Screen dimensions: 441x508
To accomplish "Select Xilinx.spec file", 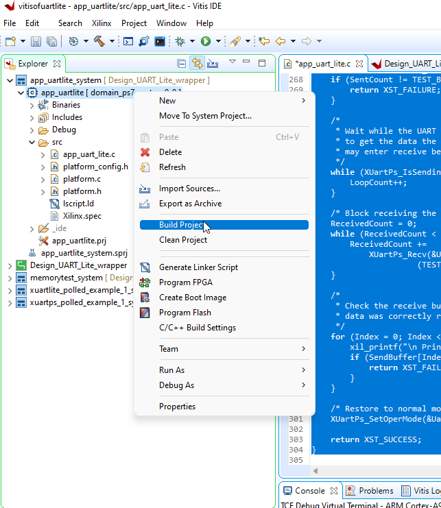I will click(x=82, y=216).
